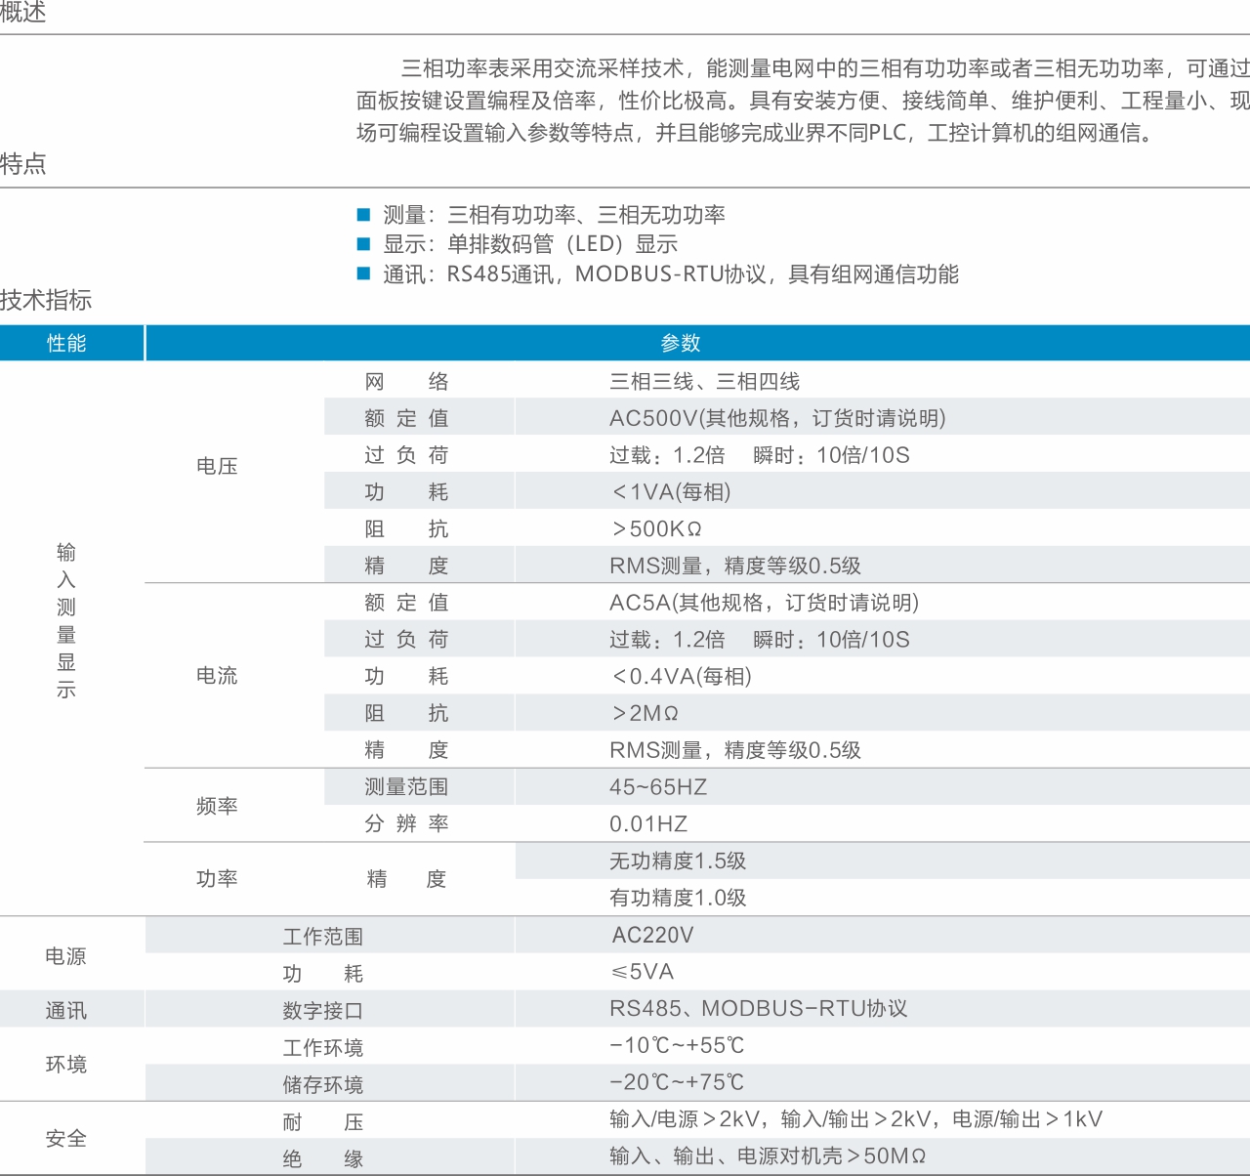Click the value 0.01HZ
The height and width of the screenshot is (1176, 1250).
point(648,824)
